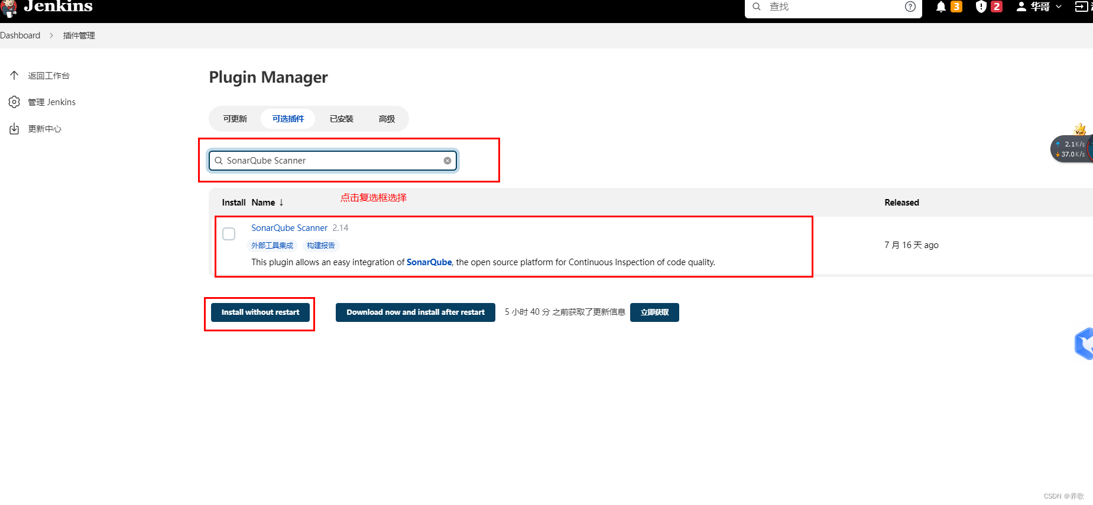Viewport: 1093px width, 505px height.
Task: Open notifications bell icon
Action: tap(941, 6)
